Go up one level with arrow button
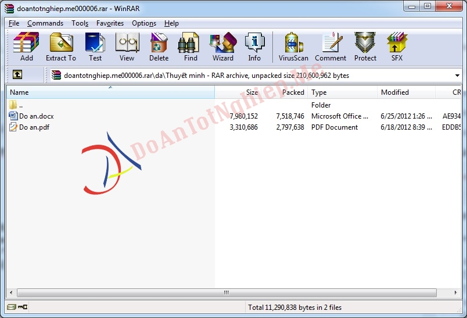467x318 pixels. coord(17,74)
